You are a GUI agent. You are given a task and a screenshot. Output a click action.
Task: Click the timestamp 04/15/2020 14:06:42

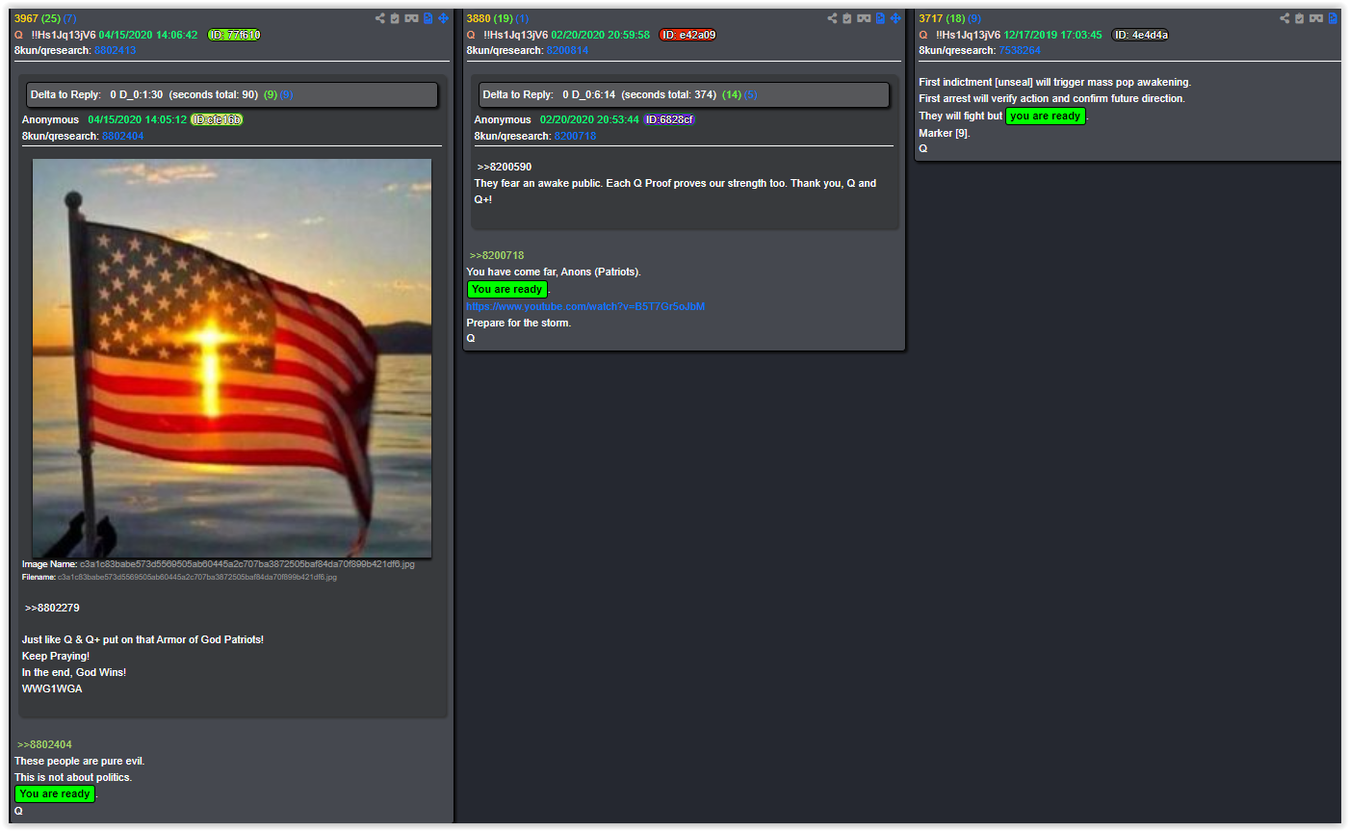pyautogui.click(x=148, y=35)
